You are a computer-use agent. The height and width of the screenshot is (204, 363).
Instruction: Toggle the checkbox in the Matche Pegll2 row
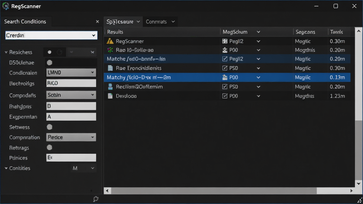coord(224,59)
